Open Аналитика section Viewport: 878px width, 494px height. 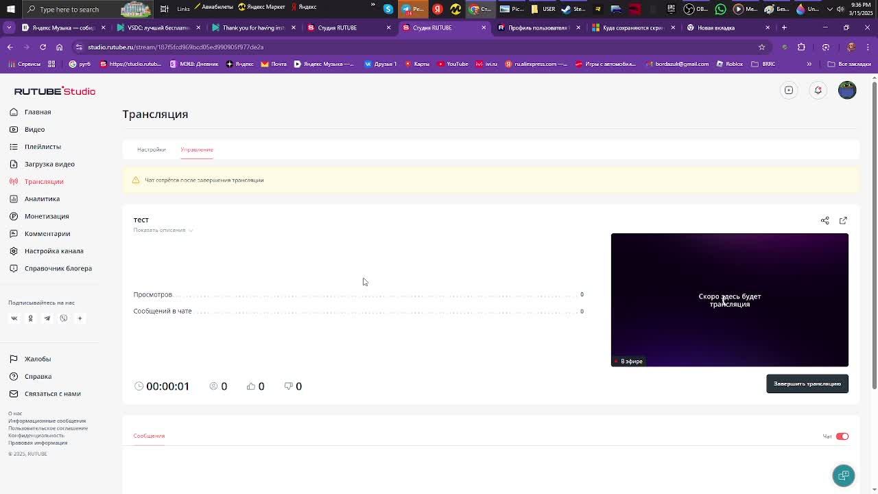click(x=42, y=199)
